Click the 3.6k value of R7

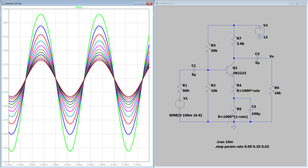pyautogui.click(x=240, y=44)
